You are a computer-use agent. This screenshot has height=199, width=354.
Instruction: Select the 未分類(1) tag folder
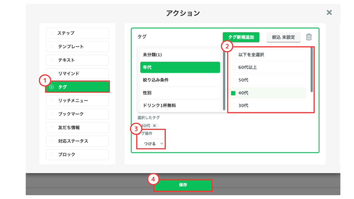click(x=180, y=55)
